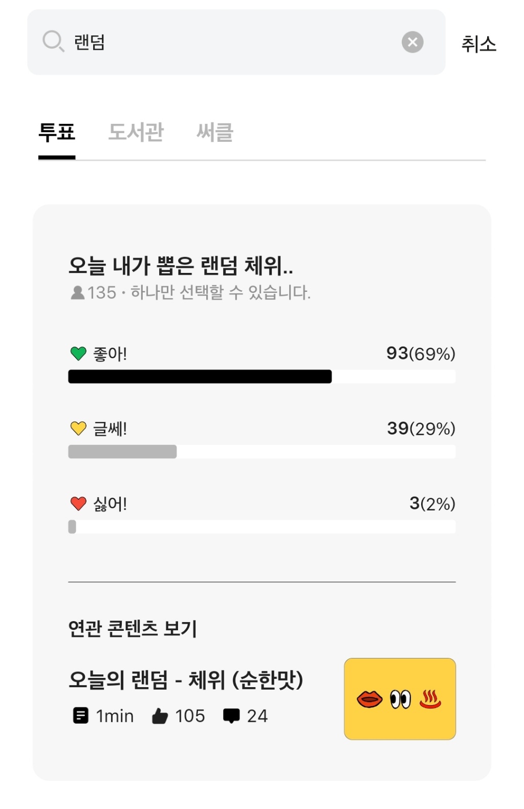This screenshot has width=524, height=809.
Task: Select the 투표 tab
Action: (x=57, y=132)
